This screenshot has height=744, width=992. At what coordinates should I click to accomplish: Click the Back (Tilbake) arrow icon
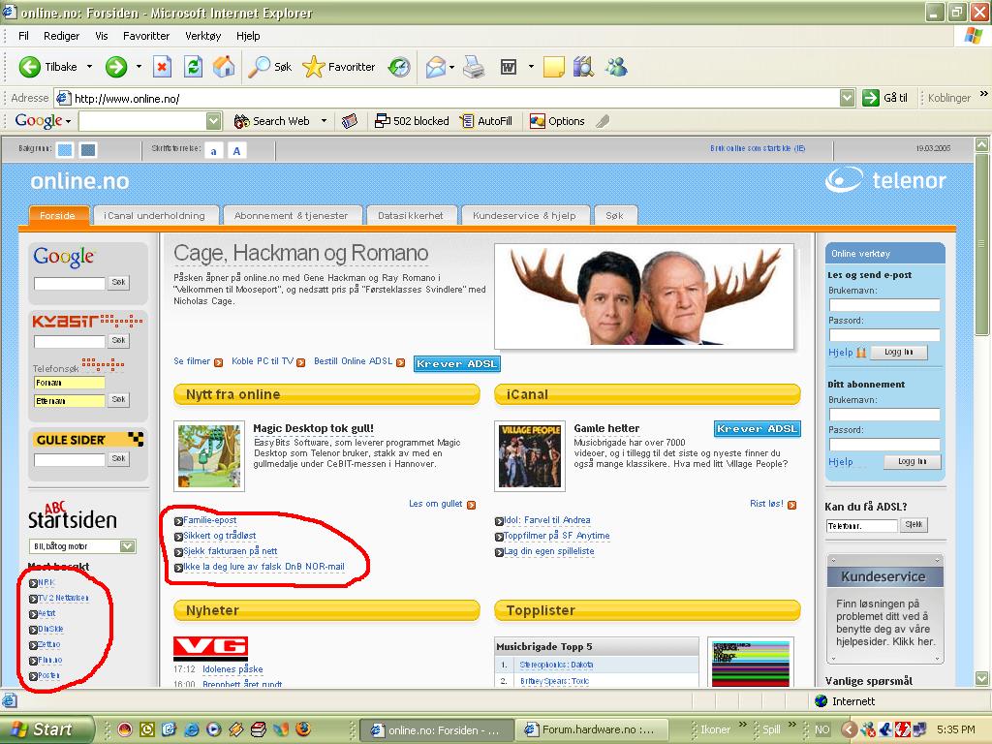pyautogui.click(x=30, y=67)
